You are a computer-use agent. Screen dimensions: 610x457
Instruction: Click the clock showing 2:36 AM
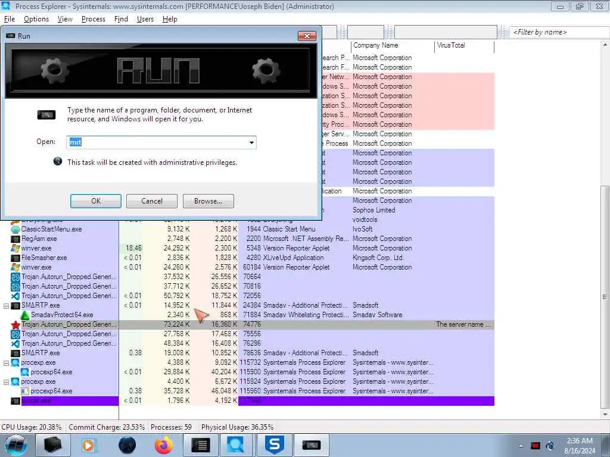click(579, 441)
